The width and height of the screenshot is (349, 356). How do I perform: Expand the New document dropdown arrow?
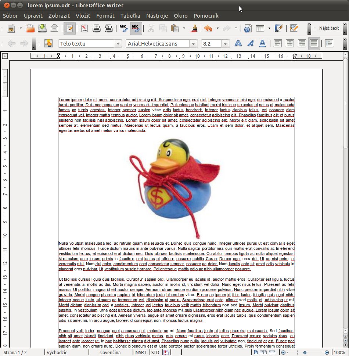[21, 28]
